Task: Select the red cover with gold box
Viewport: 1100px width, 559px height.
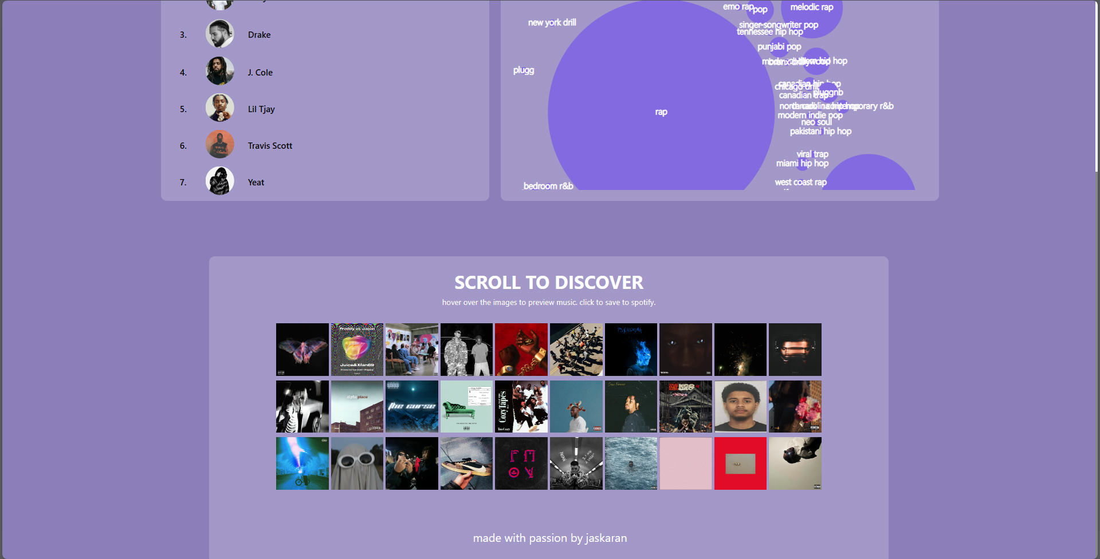Action: (740, 463)
